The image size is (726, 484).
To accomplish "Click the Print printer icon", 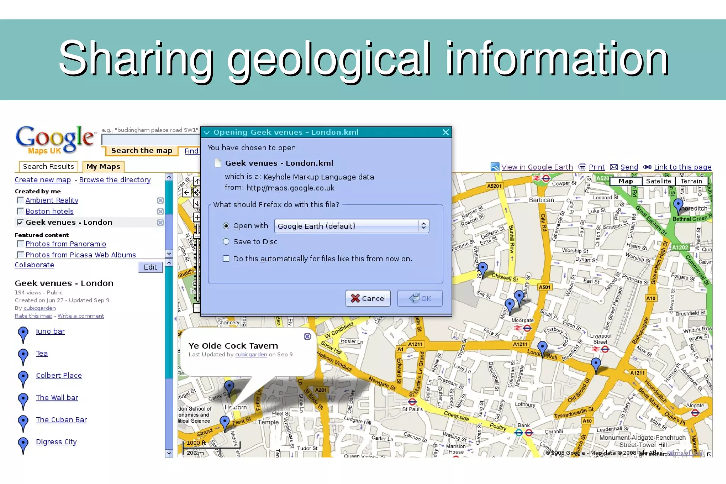I will pos(582,167).
